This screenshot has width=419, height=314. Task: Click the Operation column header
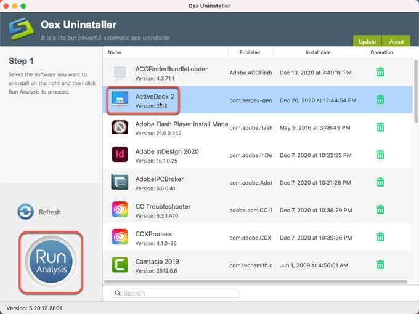click(x=381, y=52)
